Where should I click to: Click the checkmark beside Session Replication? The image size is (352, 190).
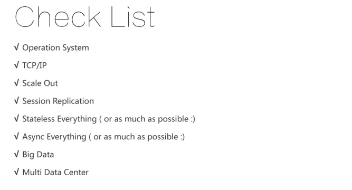tap(16, 101)
